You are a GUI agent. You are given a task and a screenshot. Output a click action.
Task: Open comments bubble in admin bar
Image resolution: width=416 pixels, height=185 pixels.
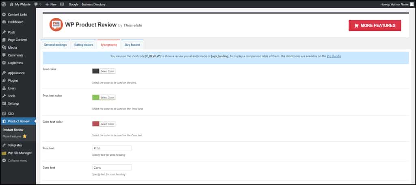point(36,4)
